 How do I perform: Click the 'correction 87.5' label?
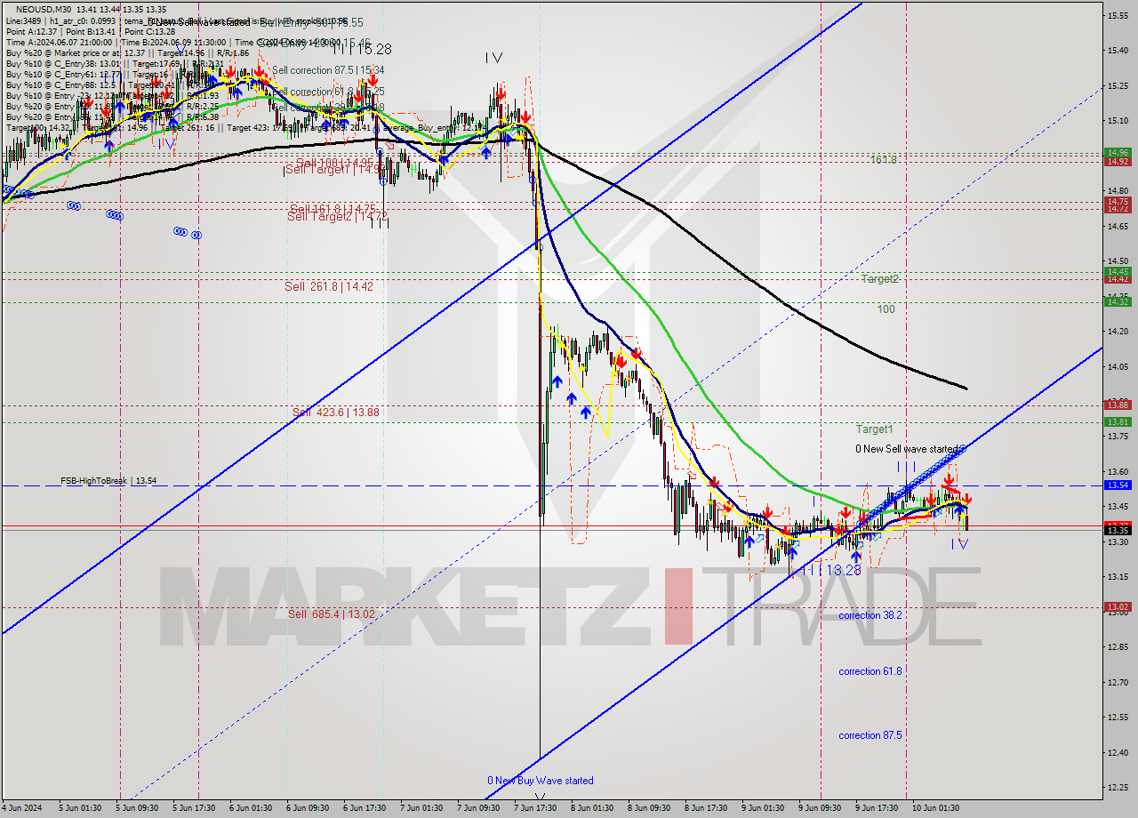click(870, 735)
